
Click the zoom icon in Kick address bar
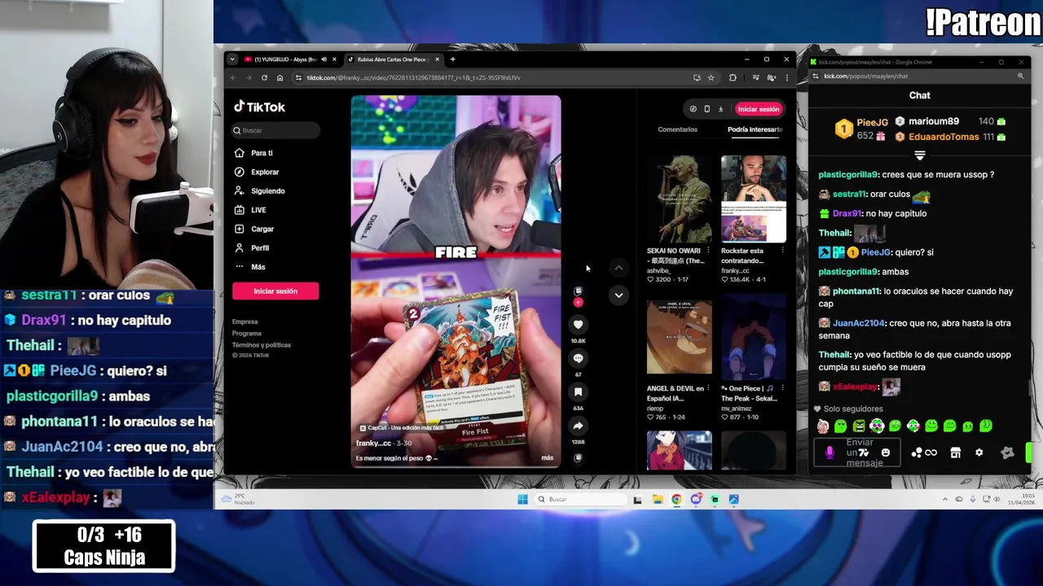1020,76
